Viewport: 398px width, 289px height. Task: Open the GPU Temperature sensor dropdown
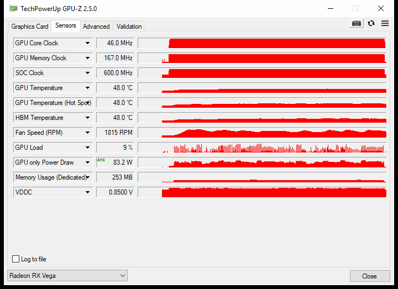coord(53,88)
